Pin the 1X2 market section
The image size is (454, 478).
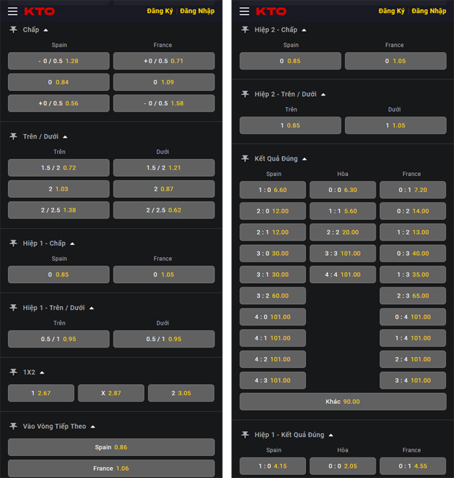pyautogui.click(x=13, y=372)
